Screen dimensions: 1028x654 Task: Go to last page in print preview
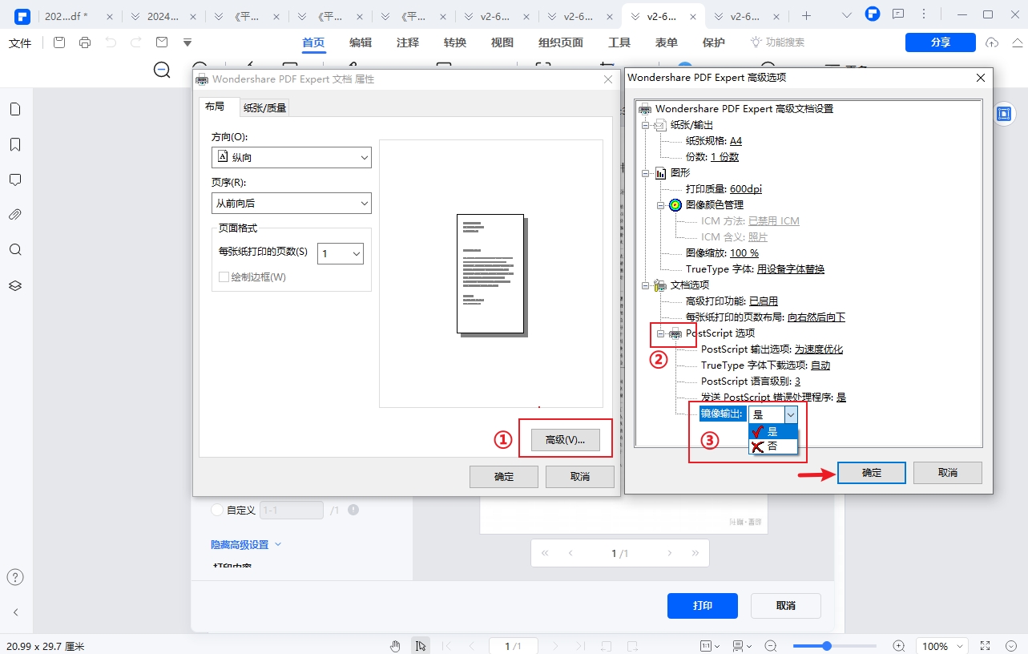click(x=695, y=553)
